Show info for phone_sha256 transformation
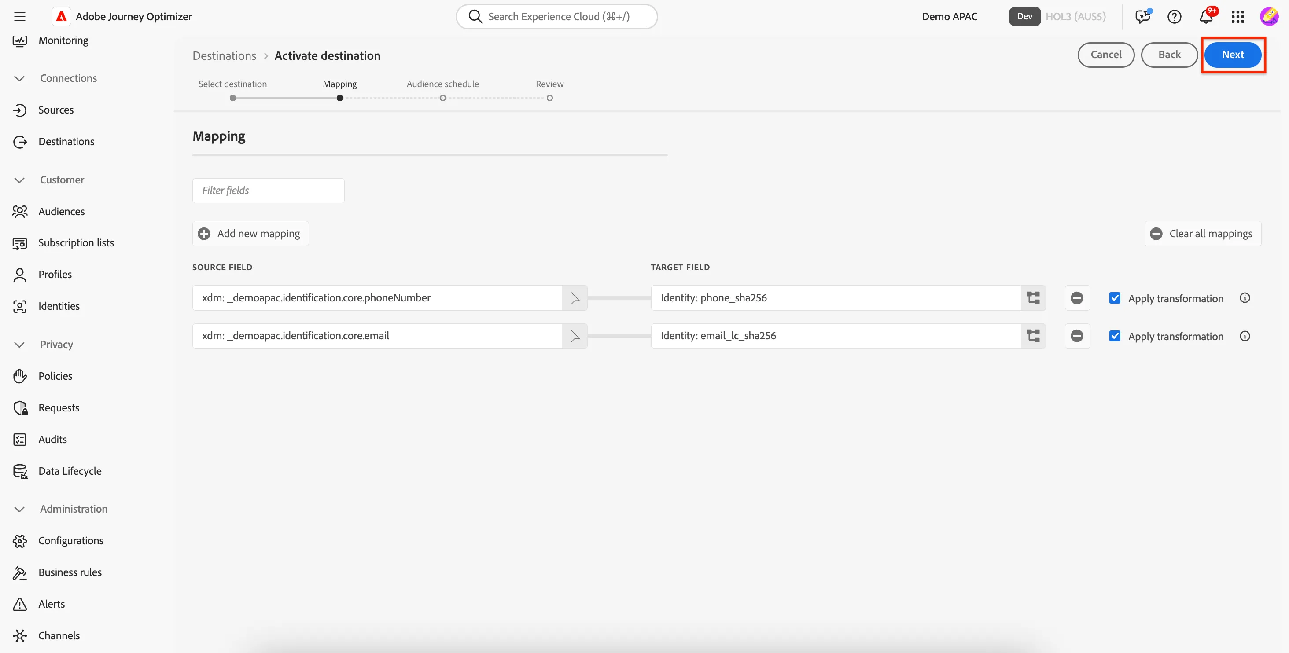Image resolution: width=1289 pixels, height=653 pixels. tap(1245, 298)
